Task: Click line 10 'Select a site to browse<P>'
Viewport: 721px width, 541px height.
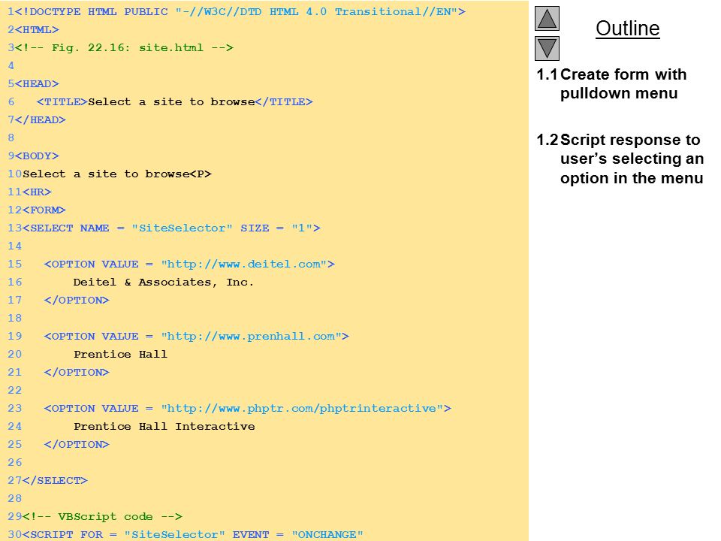Action: (117, 174)
